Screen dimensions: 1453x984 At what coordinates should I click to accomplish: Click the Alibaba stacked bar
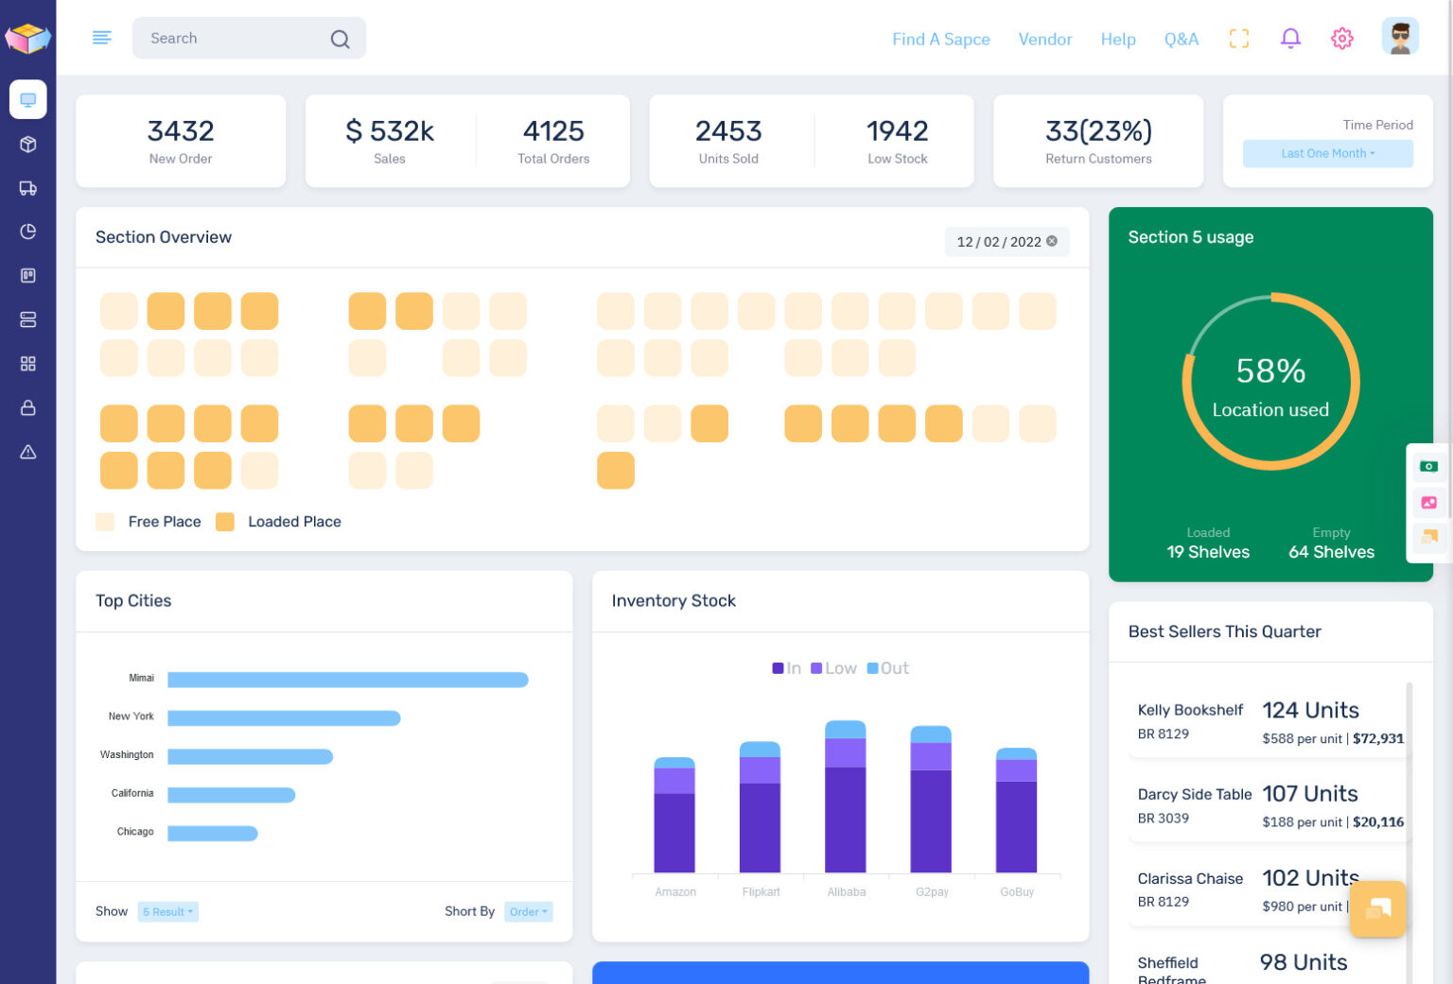pyautogui.click(x=846, y=797)
